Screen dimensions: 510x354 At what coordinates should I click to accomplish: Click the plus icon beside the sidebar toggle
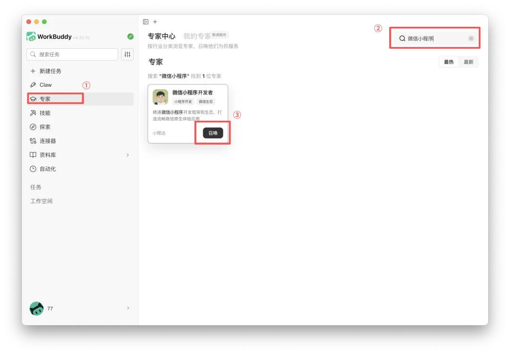click(155, 22)
